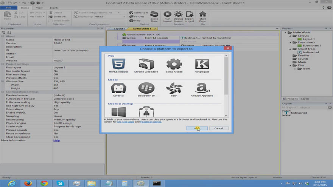The width and height of the screenshot is (333, 187).
Task: Click the Paste clipboard icon
Action: 7,16
